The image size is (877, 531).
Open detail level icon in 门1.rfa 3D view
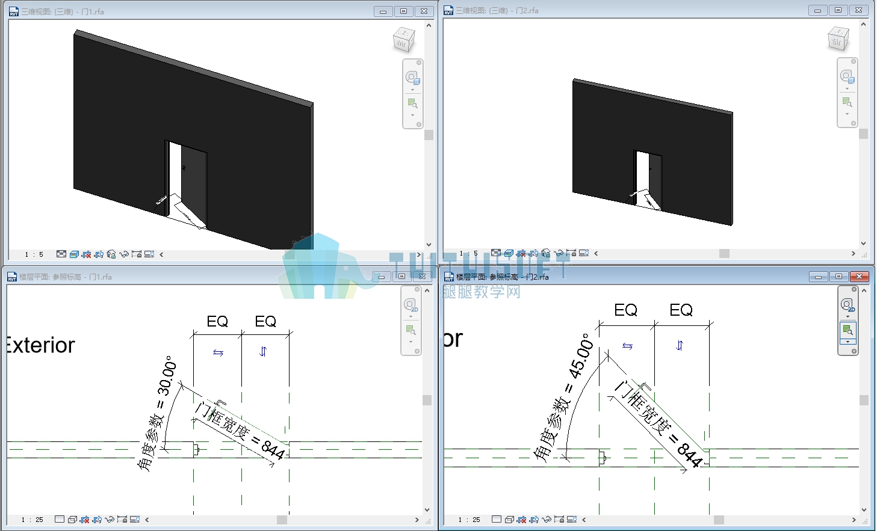(x=61, y=254)
